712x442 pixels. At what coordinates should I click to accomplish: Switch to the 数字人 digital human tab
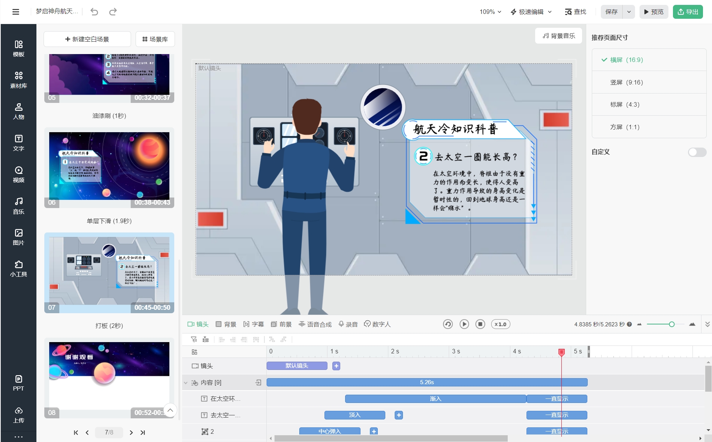tap(377, 324)
